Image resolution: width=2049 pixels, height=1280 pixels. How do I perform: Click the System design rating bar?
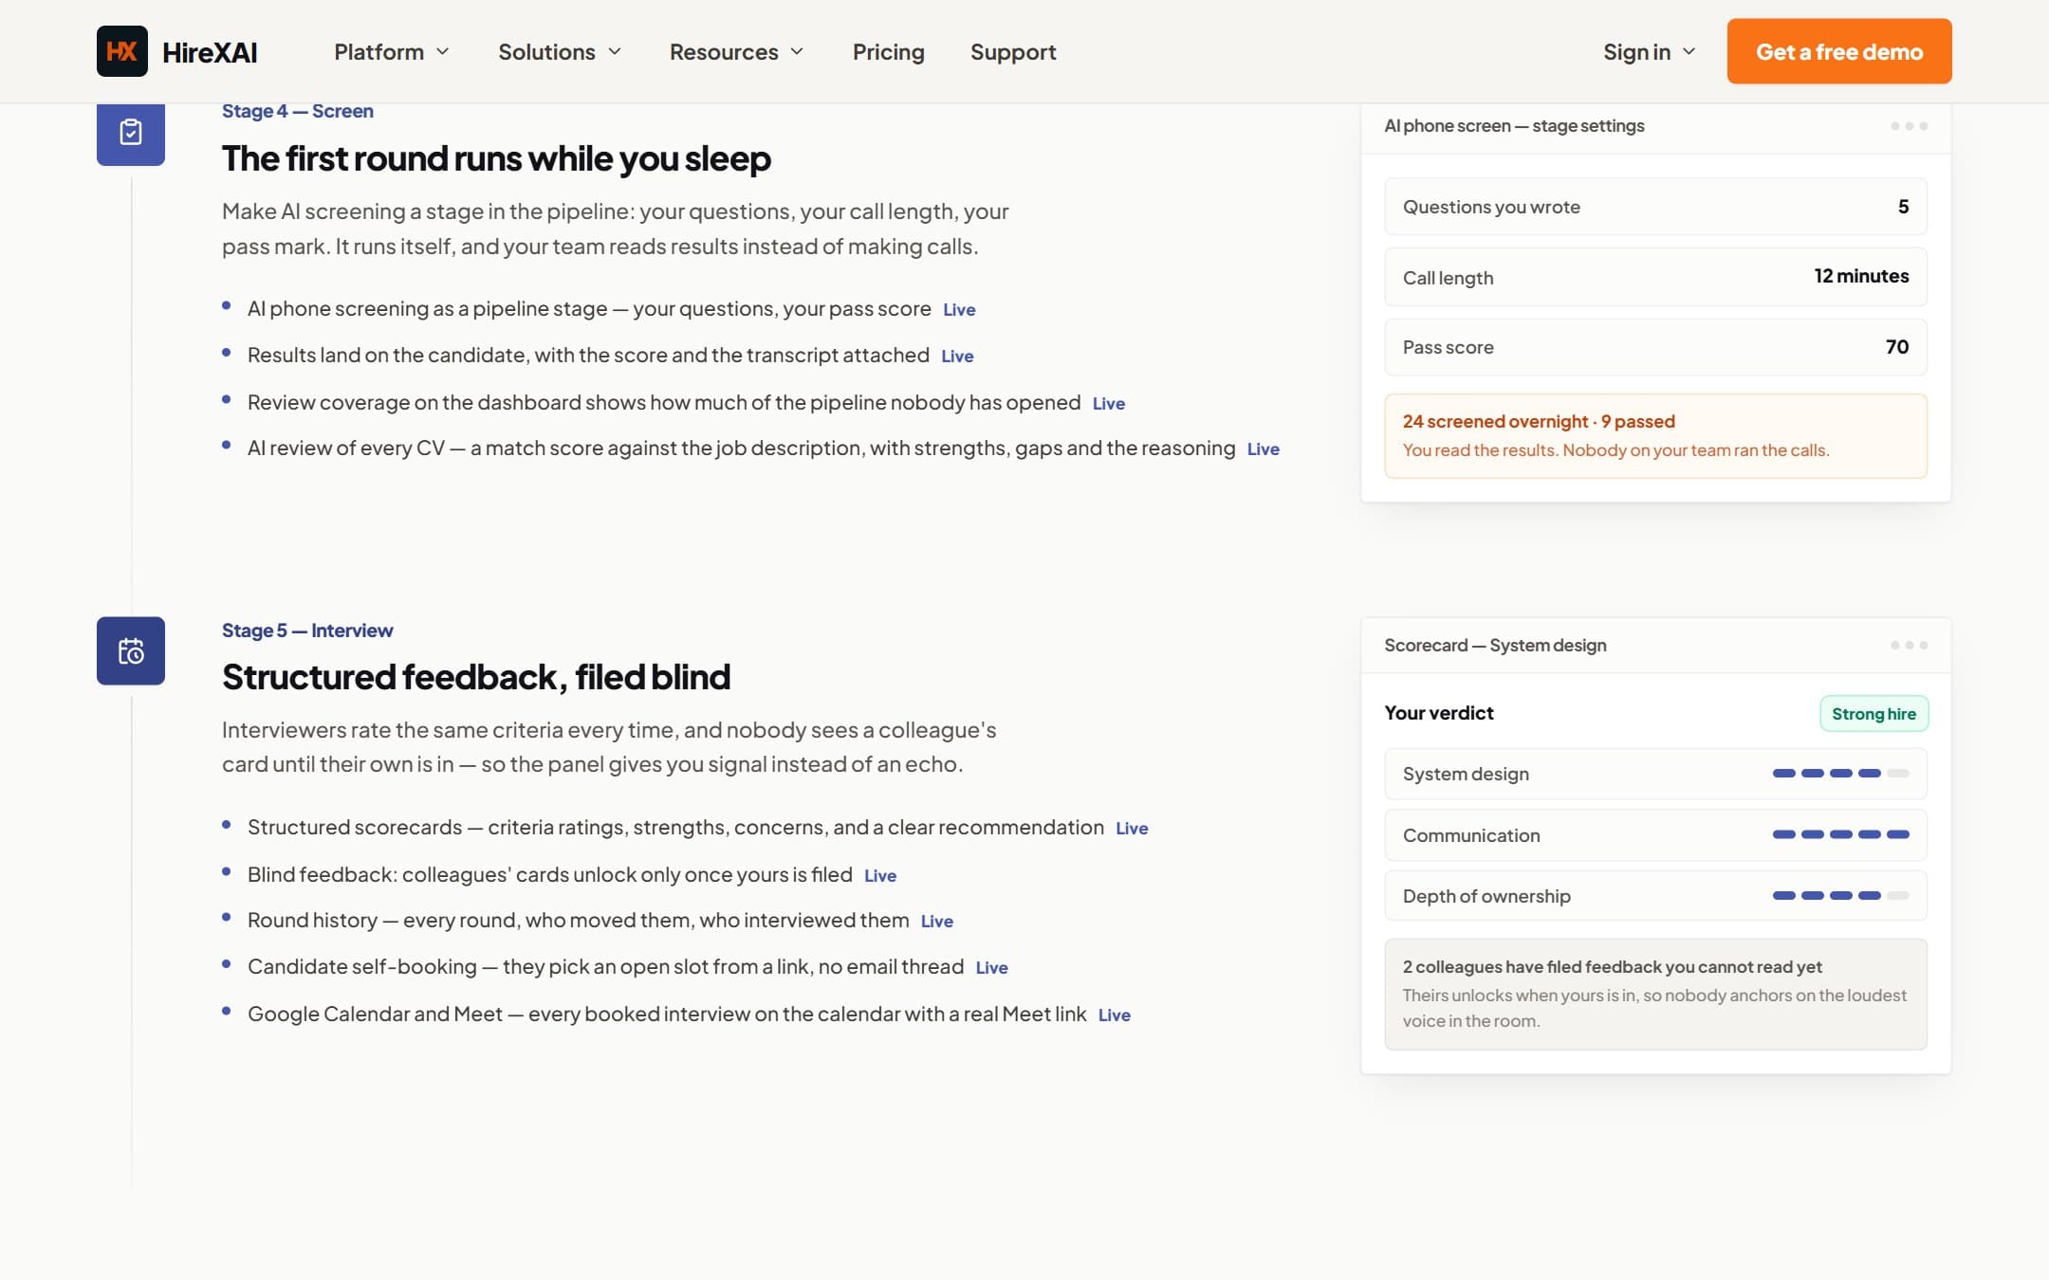1840,774
